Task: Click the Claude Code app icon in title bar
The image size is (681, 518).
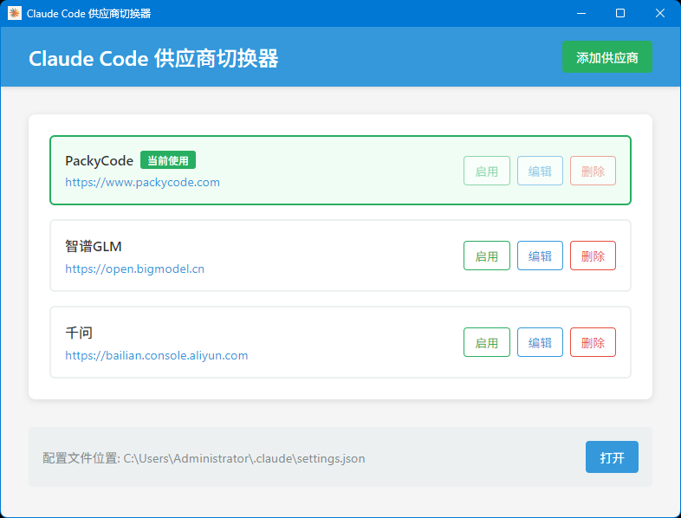Action: 14,13
